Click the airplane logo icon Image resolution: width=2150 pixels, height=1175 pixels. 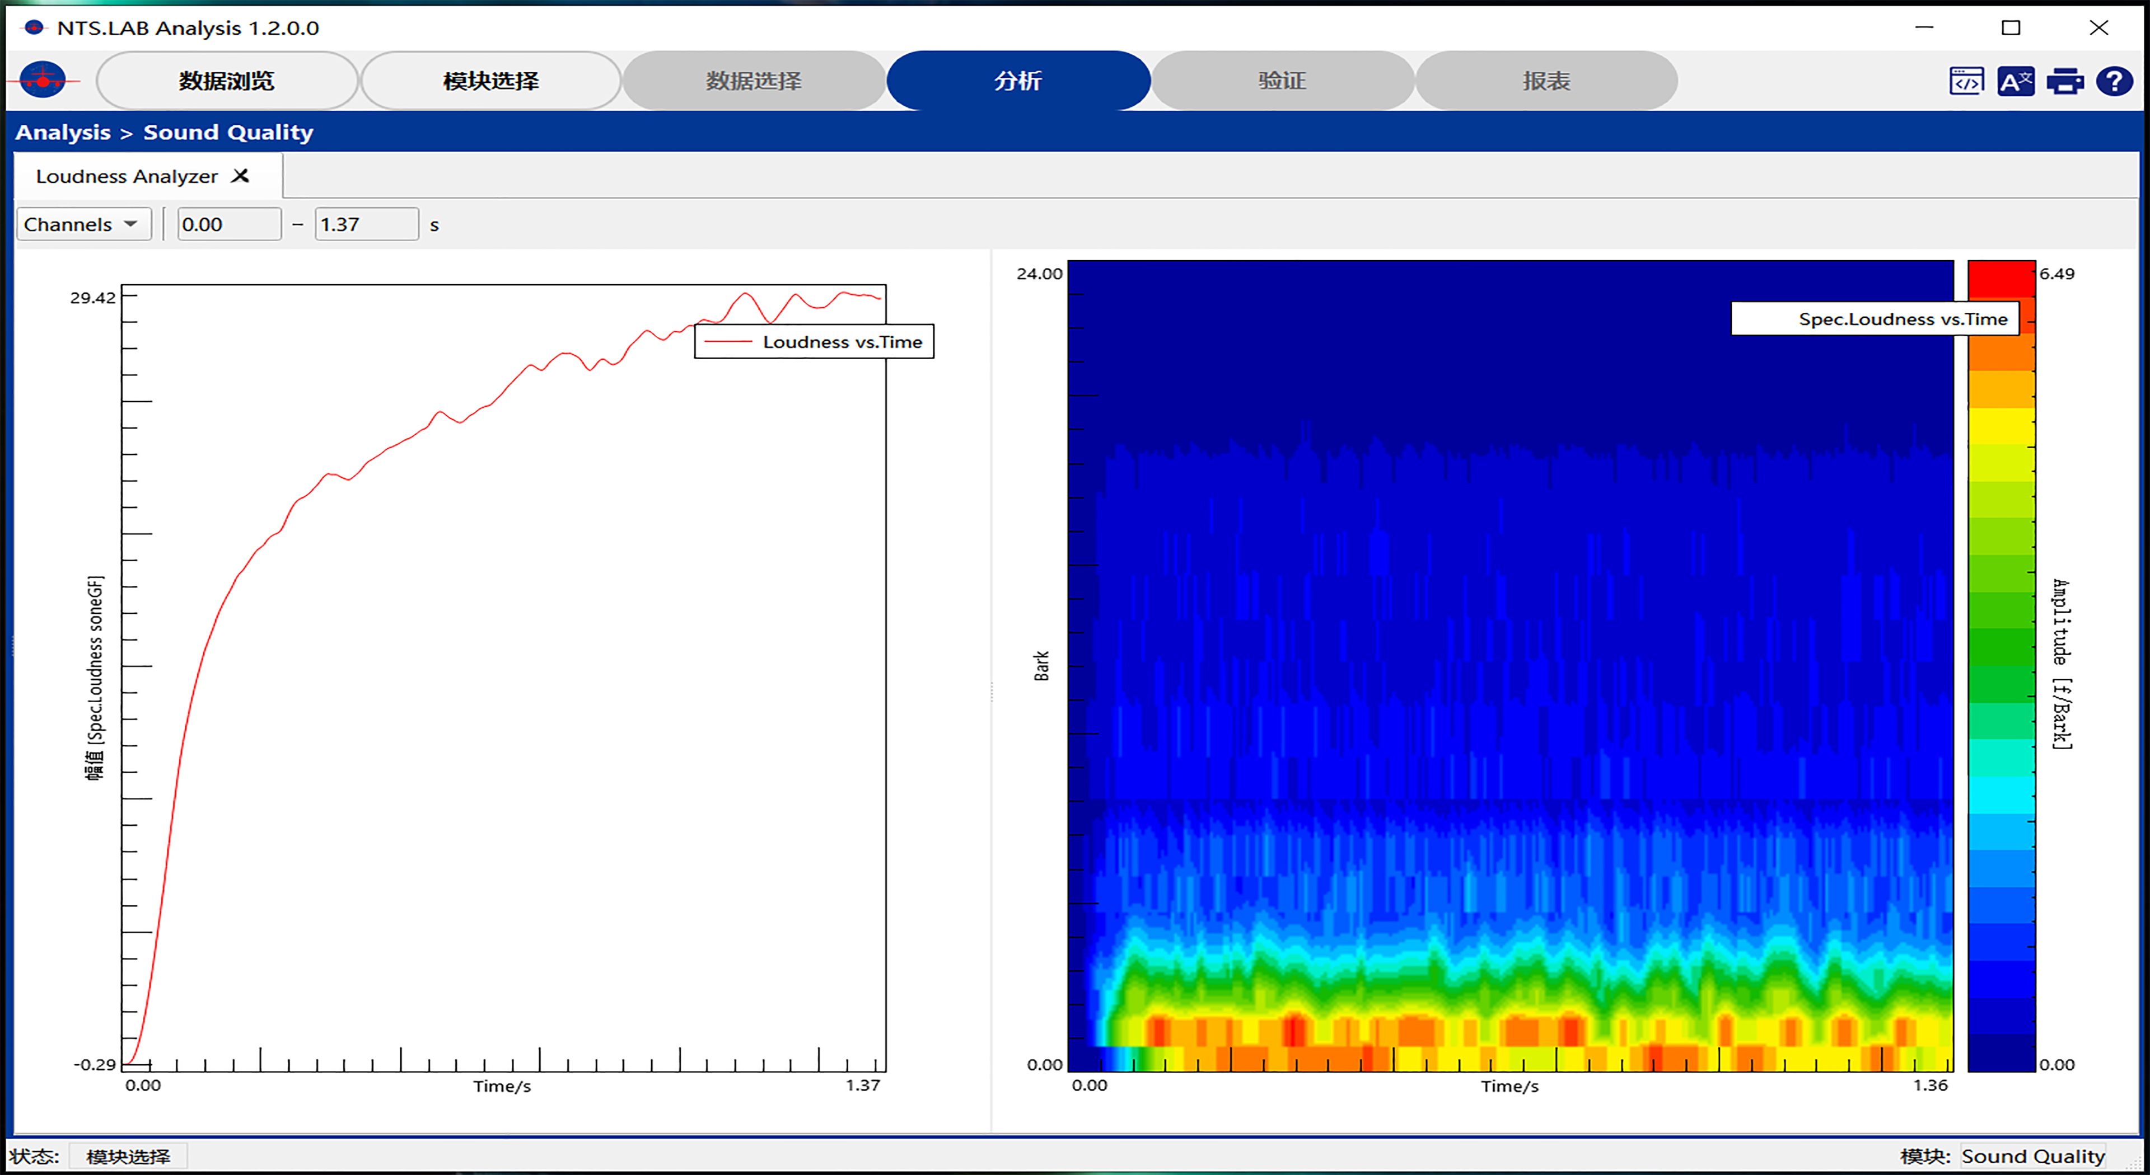(x=43, y=80)
